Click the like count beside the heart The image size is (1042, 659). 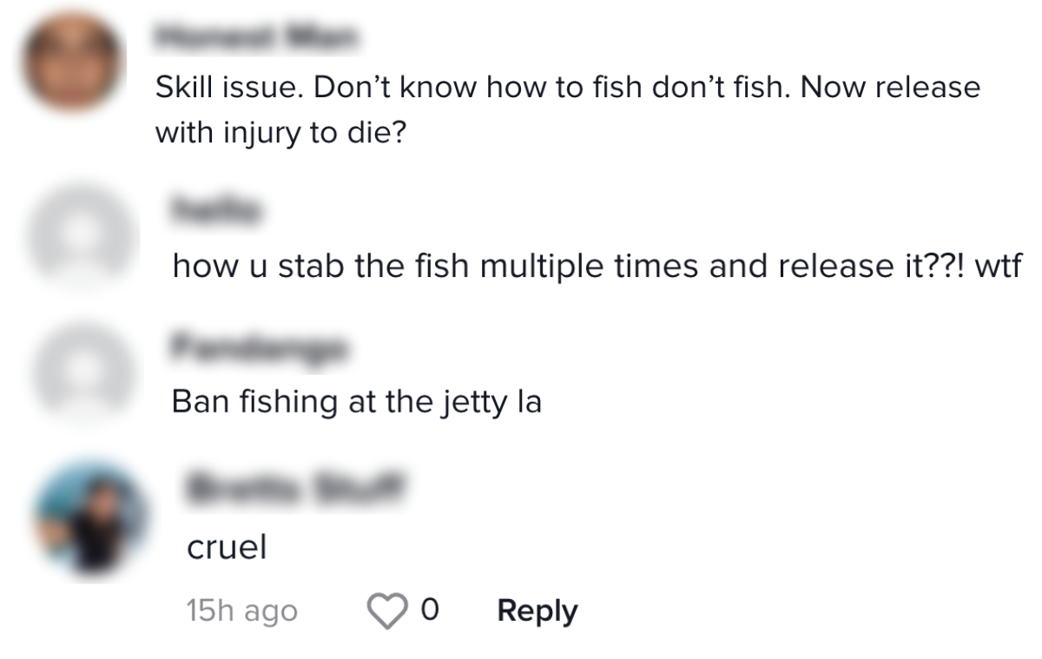427,611
